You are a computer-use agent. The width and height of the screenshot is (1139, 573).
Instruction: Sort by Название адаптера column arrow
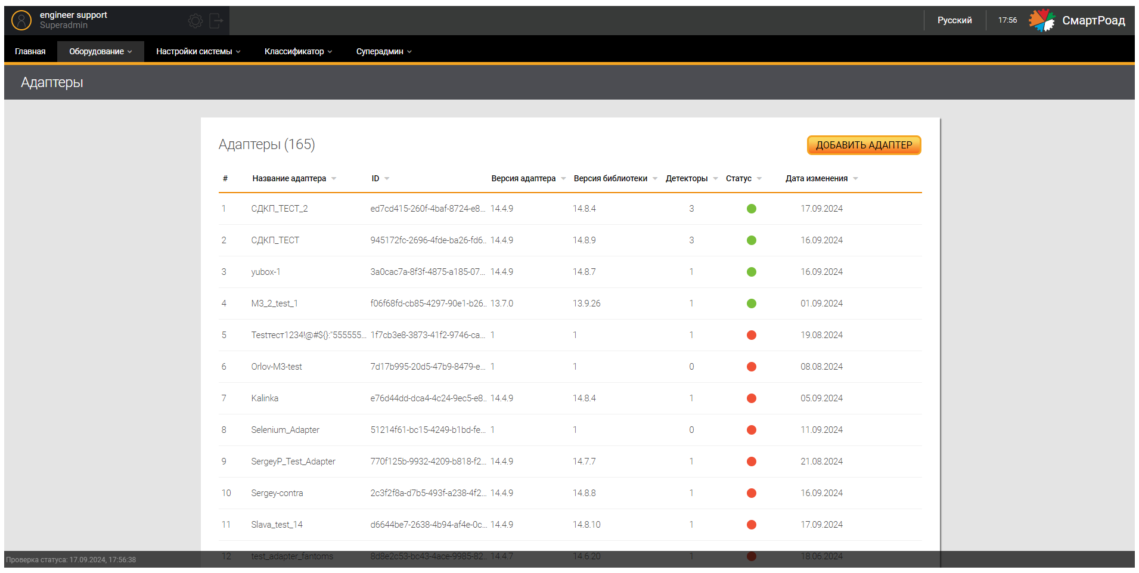pos(334,179)
